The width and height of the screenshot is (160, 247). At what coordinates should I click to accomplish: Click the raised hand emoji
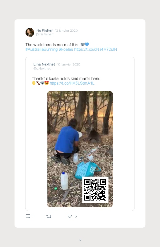pos(34,83)
